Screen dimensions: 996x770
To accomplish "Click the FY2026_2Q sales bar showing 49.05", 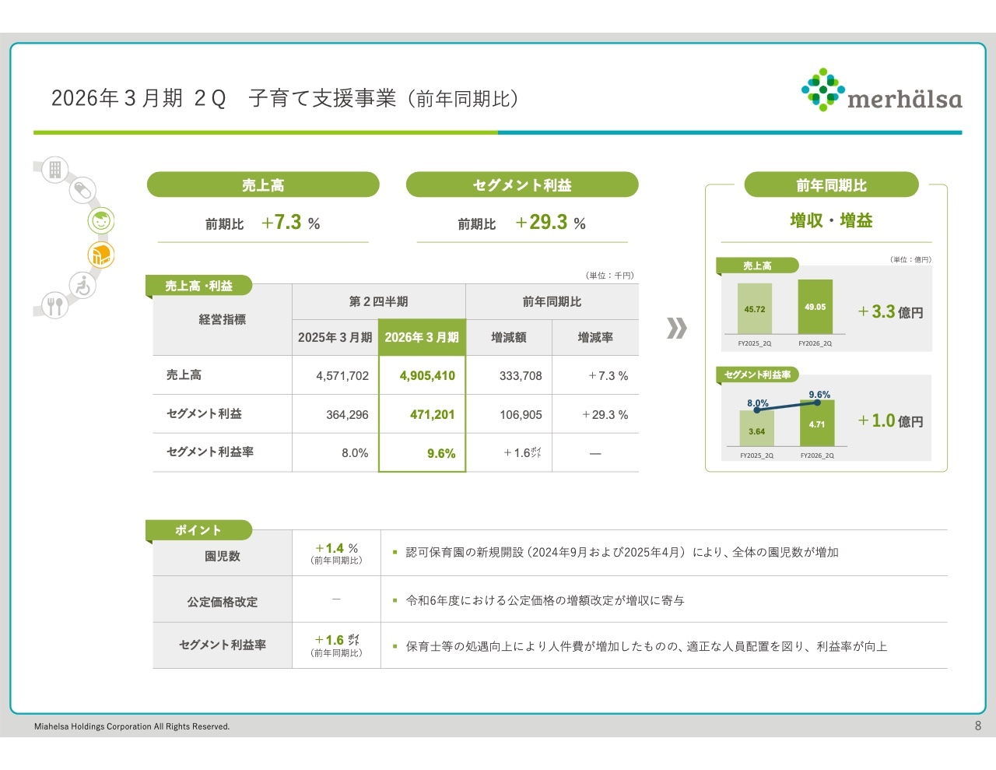I will coord(815,307).
